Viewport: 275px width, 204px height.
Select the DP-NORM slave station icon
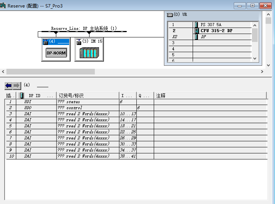tap(56, 53)
